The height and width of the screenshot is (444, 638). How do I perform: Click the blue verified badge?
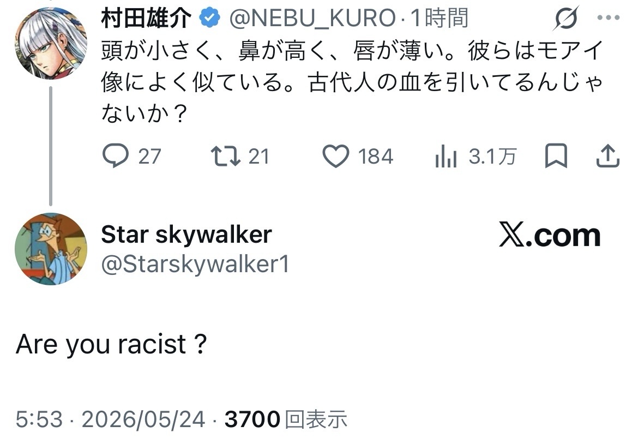pyautogui.click(x=209, y=17)
